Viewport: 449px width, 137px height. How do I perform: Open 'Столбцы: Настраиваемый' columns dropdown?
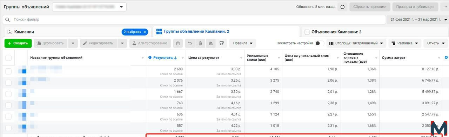coord(356,43)
